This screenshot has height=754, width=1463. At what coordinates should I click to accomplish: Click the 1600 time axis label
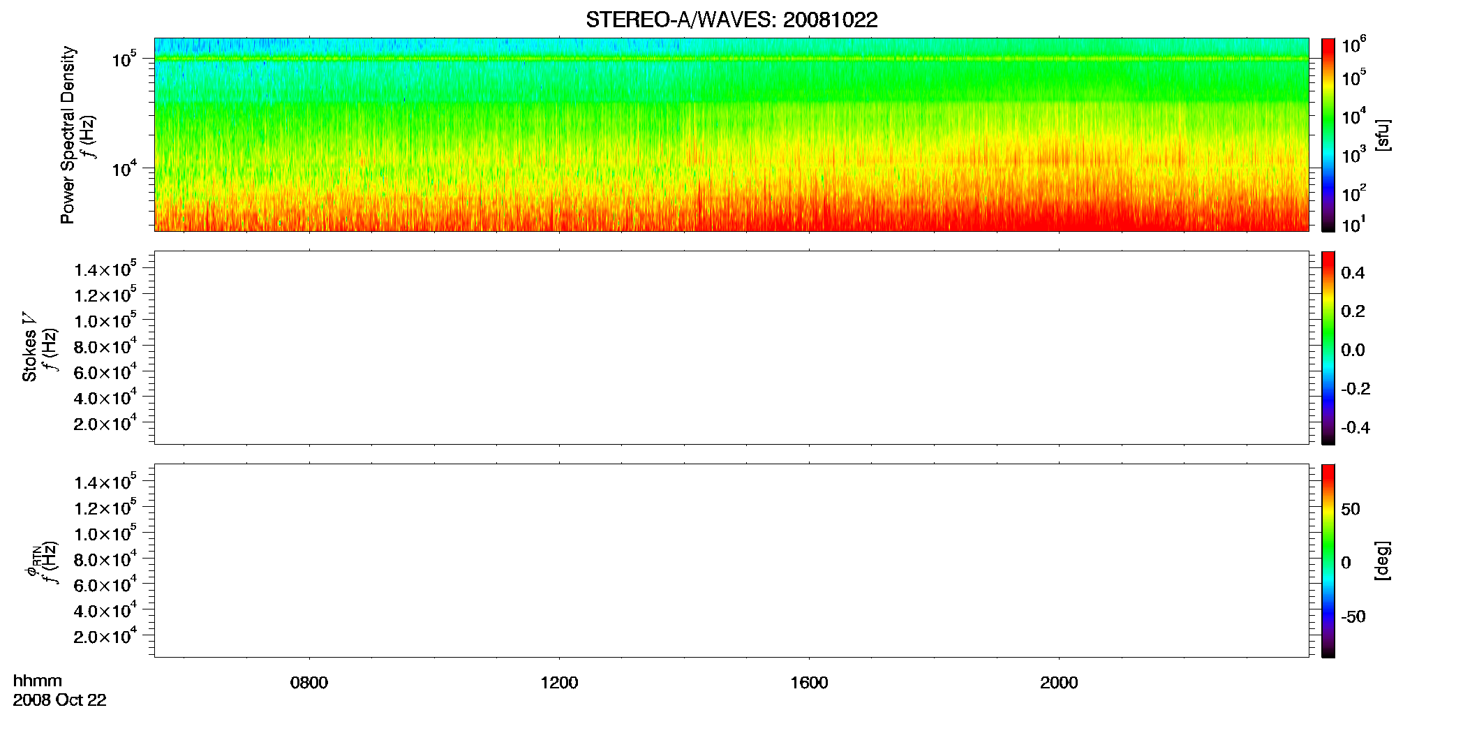point(809,683)
